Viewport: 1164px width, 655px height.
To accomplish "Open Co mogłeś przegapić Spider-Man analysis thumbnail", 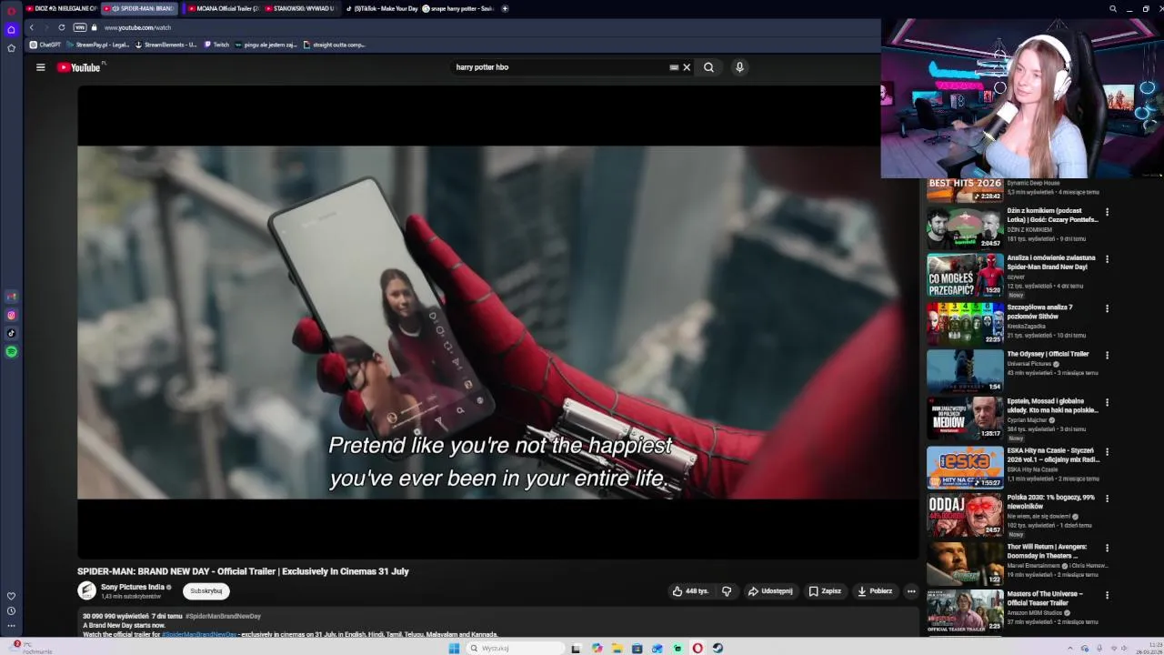I will [x=965, y=276].
